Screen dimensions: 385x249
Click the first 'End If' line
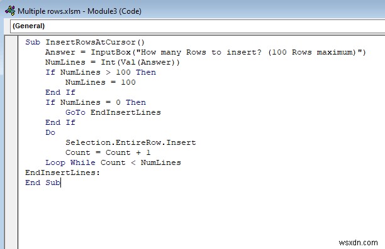[60, 92]
